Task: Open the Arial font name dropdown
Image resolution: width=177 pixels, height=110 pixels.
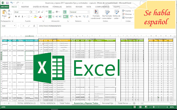Action: tap(30, 12)
